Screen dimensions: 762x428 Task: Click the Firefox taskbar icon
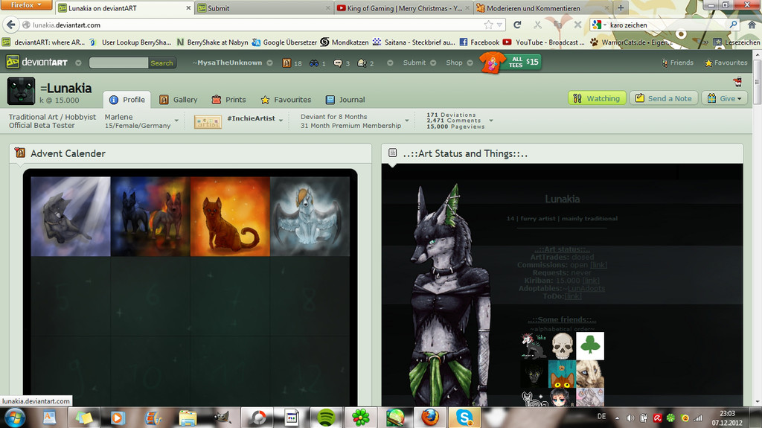tap(429, 418)
